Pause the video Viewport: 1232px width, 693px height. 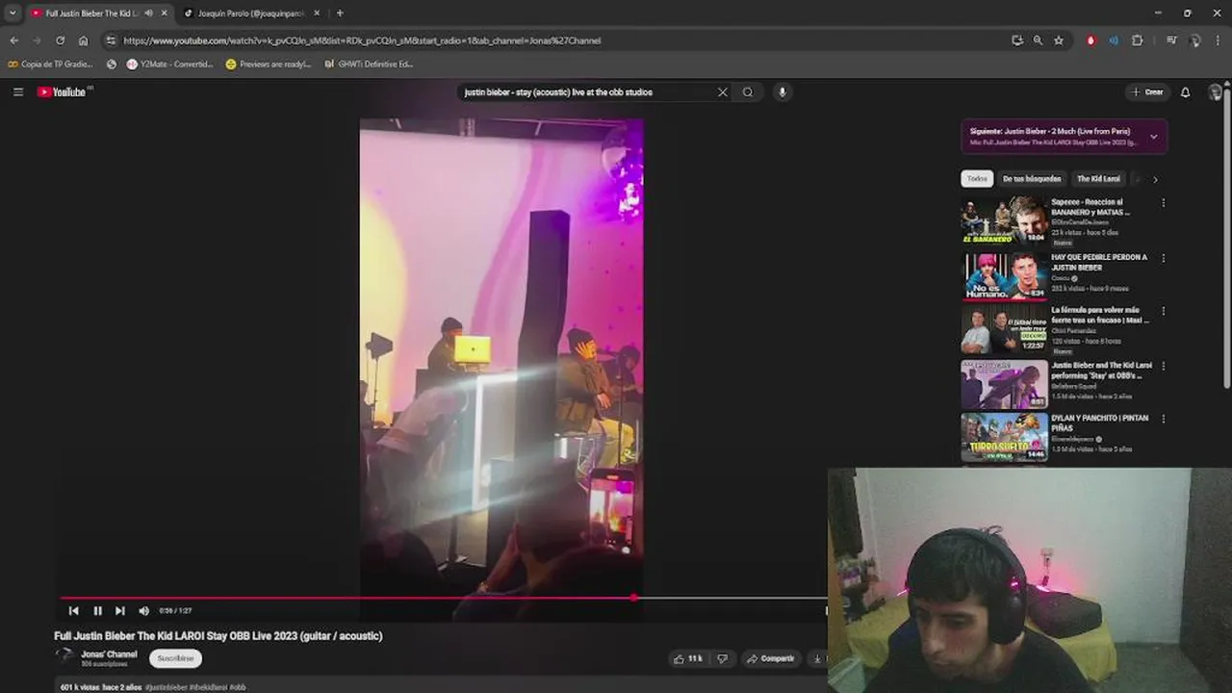coord(97,610)
